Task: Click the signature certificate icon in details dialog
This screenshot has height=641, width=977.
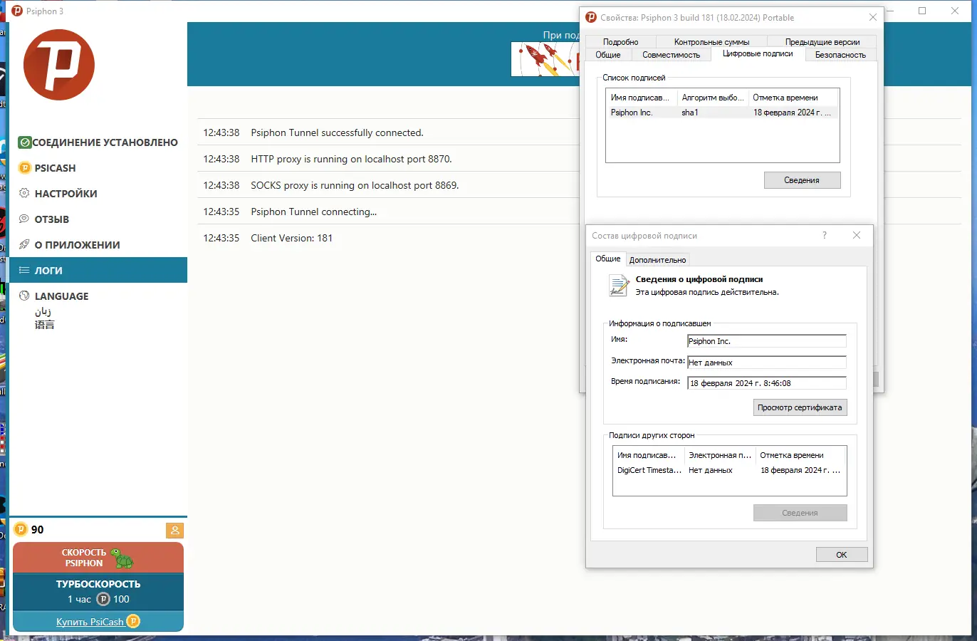Action: 618,286
